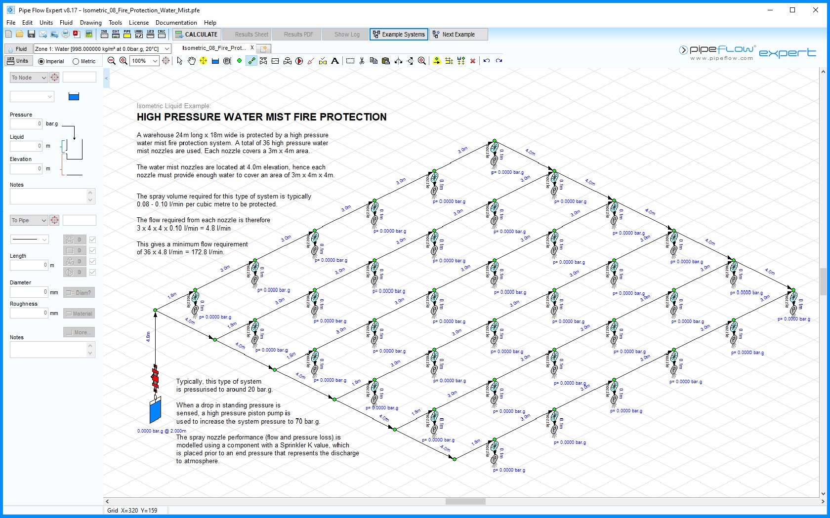Click the Example Systems button
The width and height of the screenshot is (830, 518).
pos(399,34)
